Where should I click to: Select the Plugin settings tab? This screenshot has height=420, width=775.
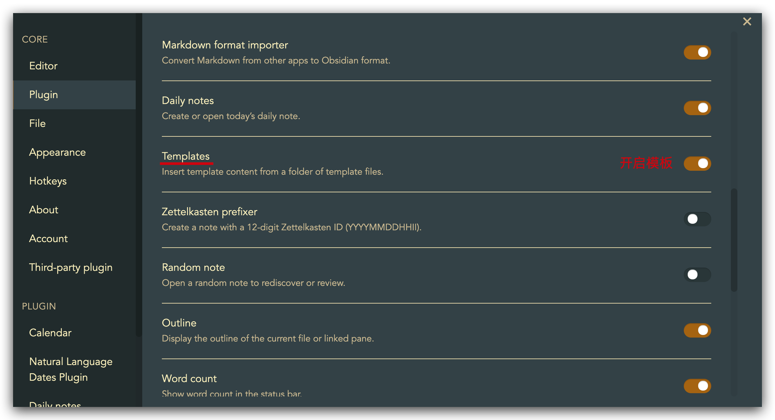[43, 95]
